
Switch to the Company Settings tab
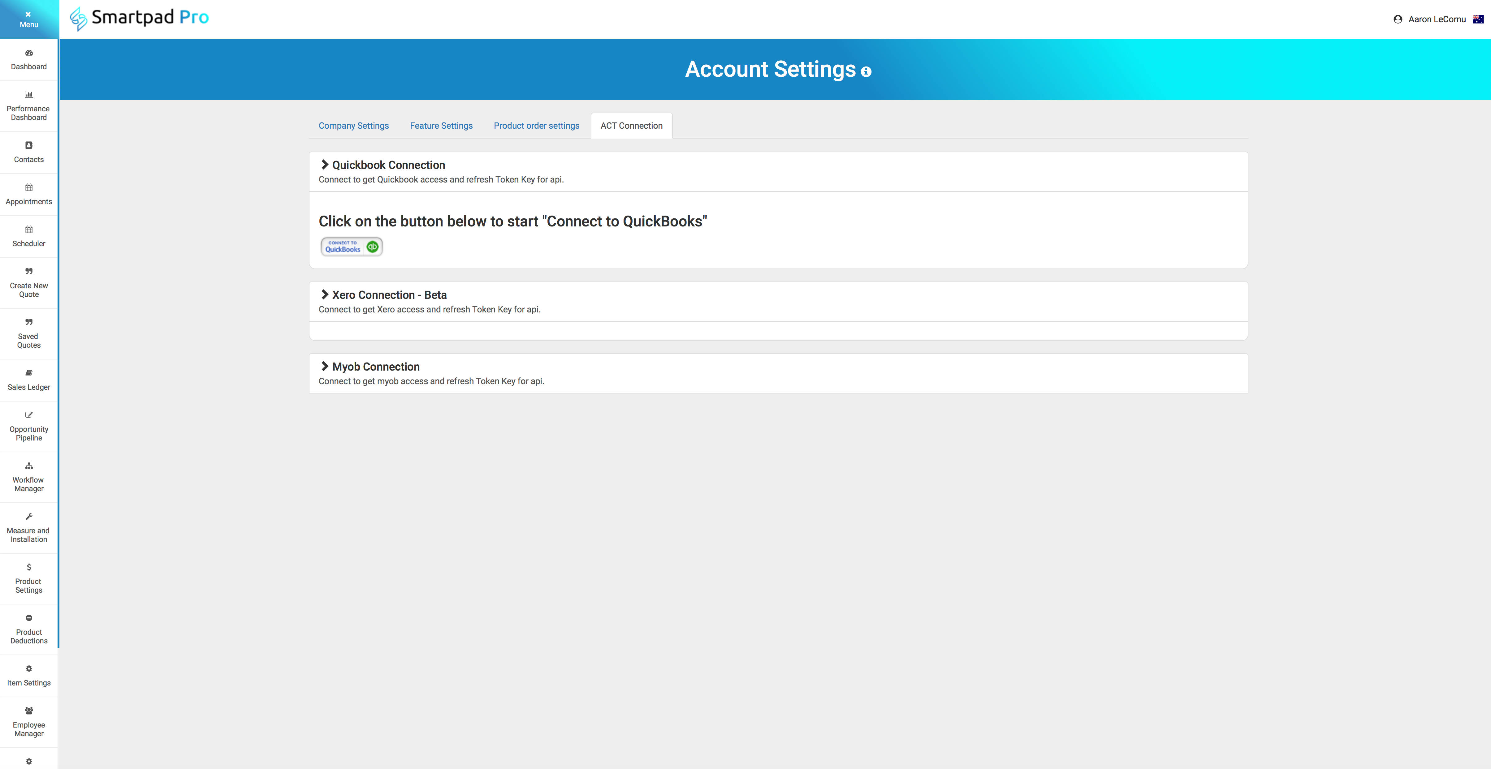(x=354, y=126)
